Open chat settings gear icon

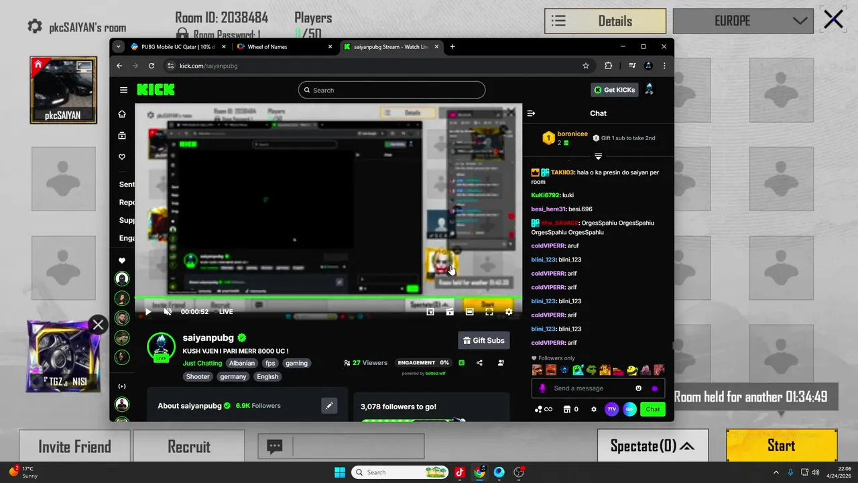(x=594, y=409)
